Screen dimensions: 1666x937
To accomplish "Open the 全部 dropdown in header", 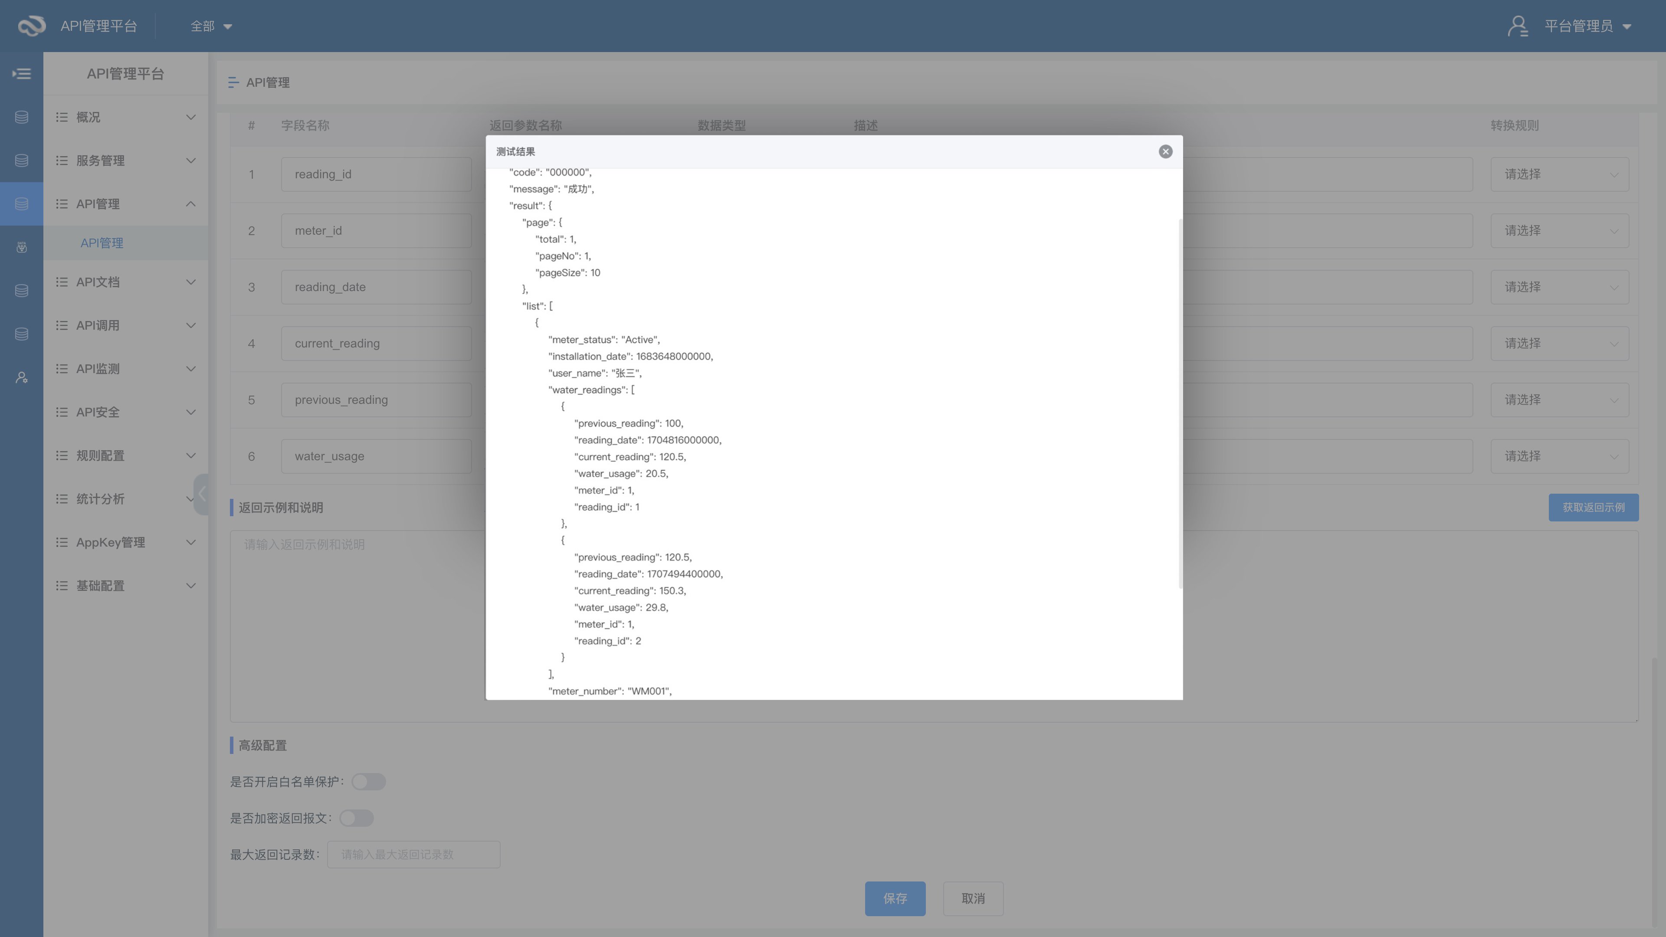I will click(211, 26).
